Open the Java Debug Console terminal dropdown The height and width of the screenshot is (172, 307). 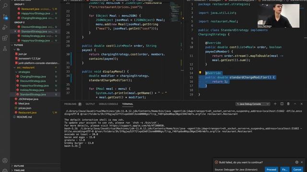tap(253, 104)
